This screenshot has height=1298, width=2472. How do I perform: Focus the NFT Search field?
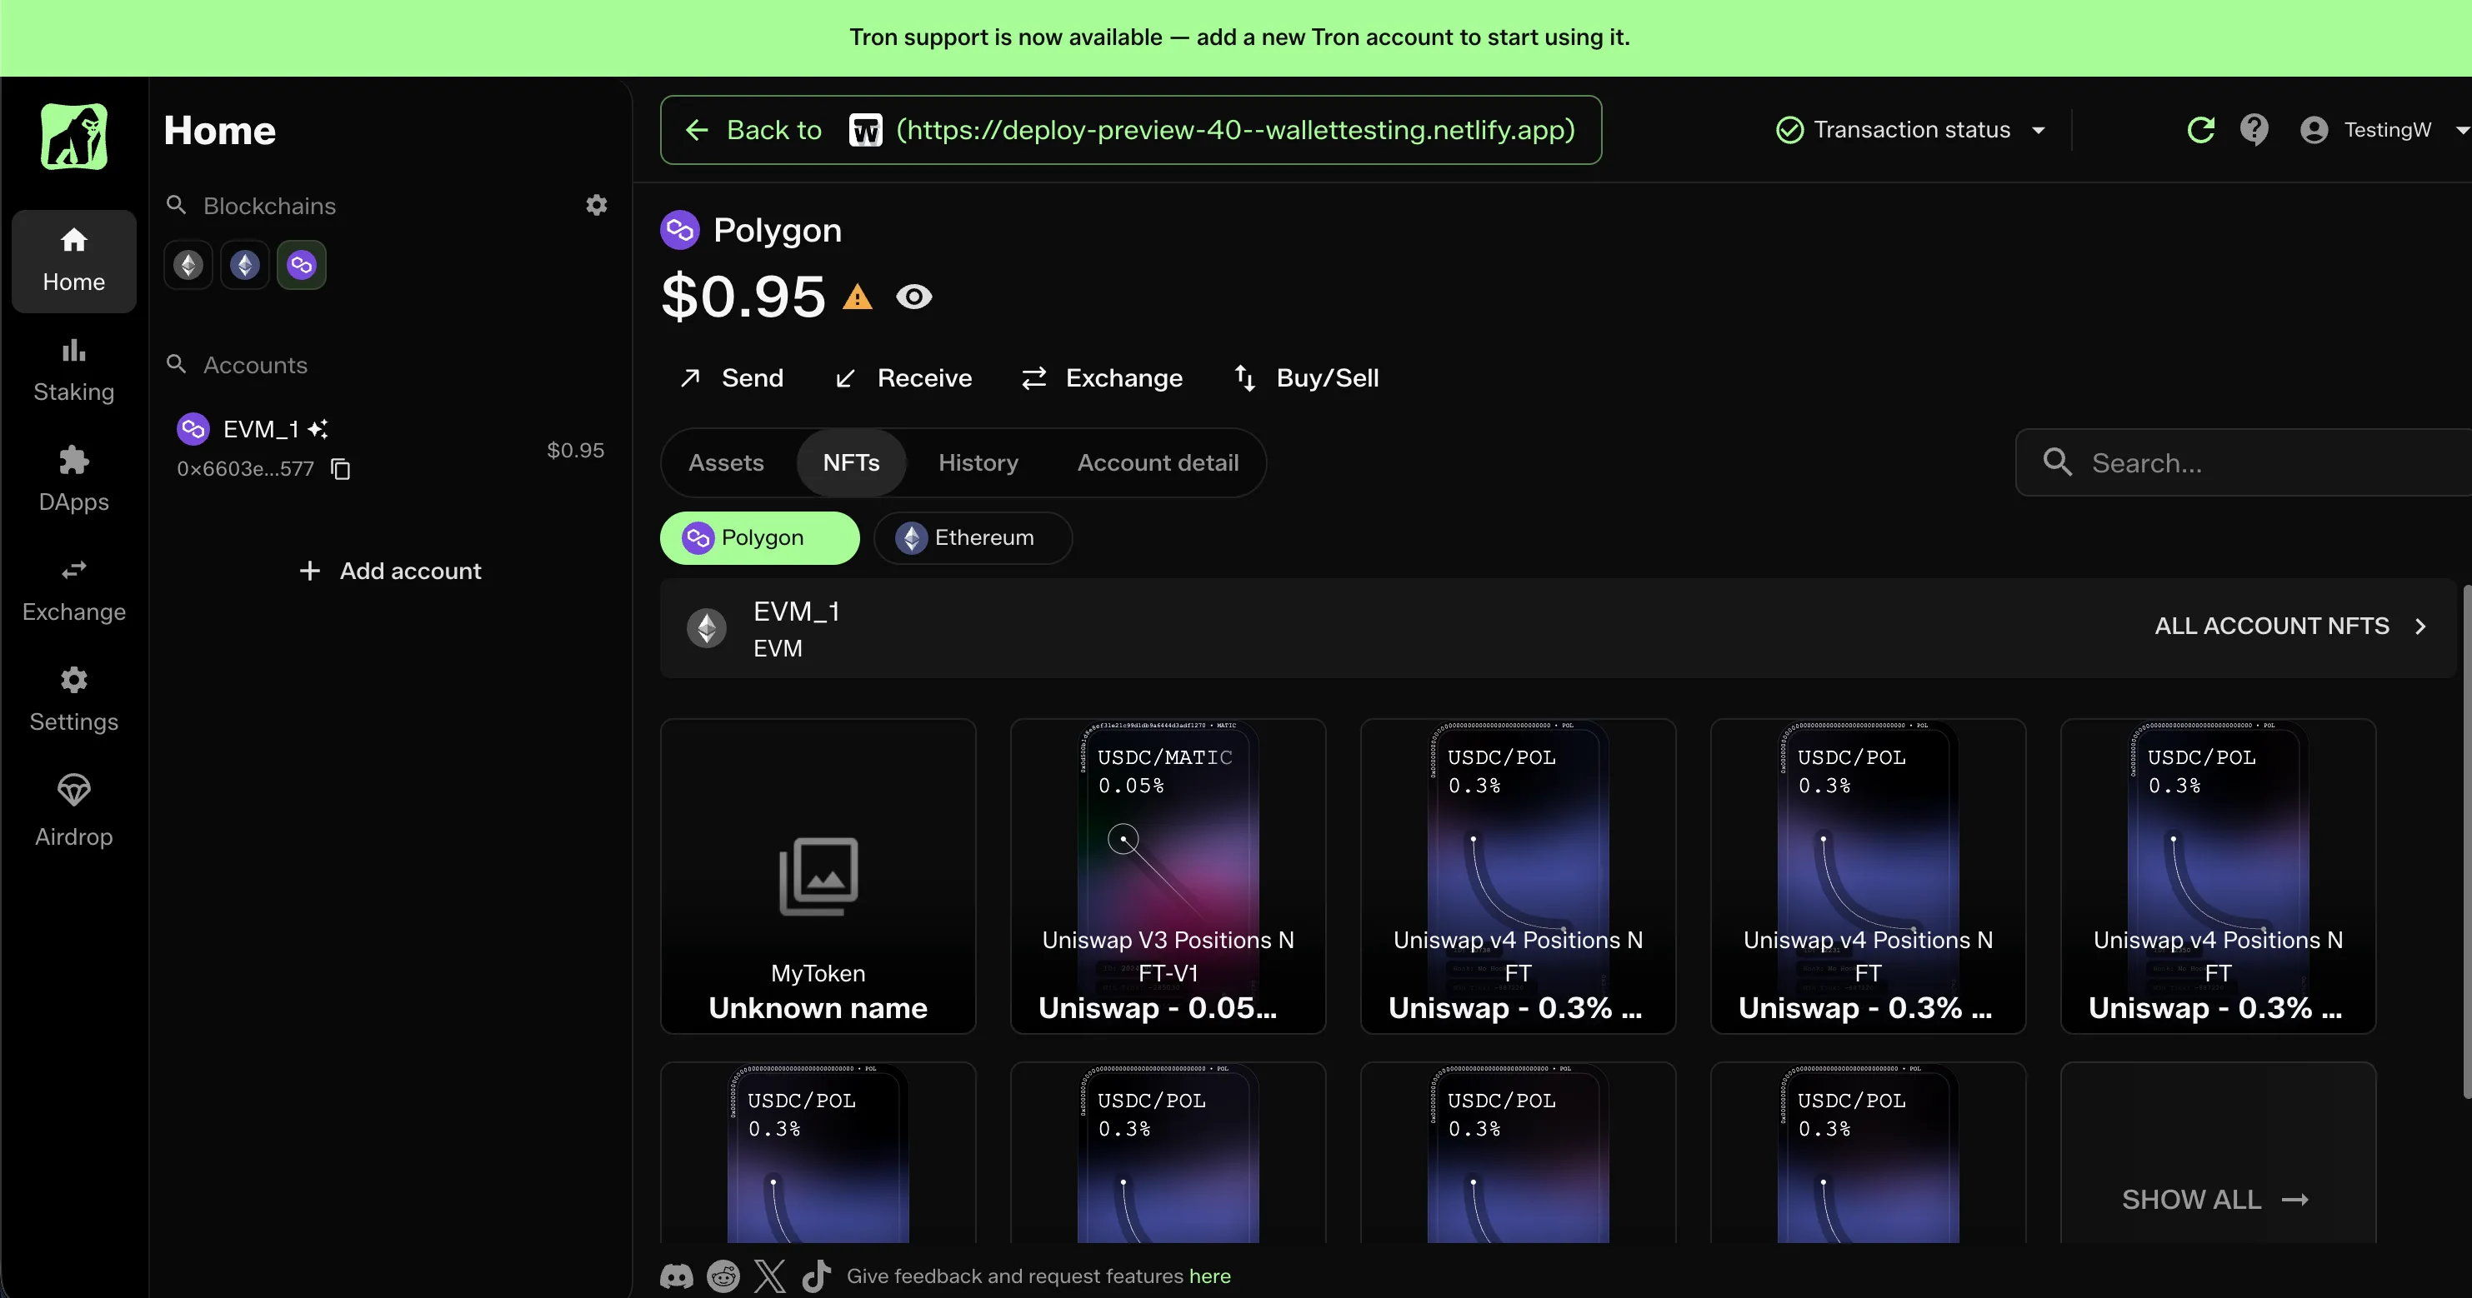2244,462
